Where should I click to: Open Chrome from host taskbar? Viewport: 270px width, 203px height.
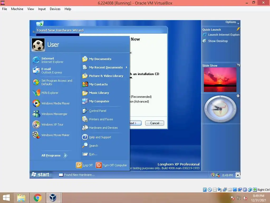(x=37, y=198)
